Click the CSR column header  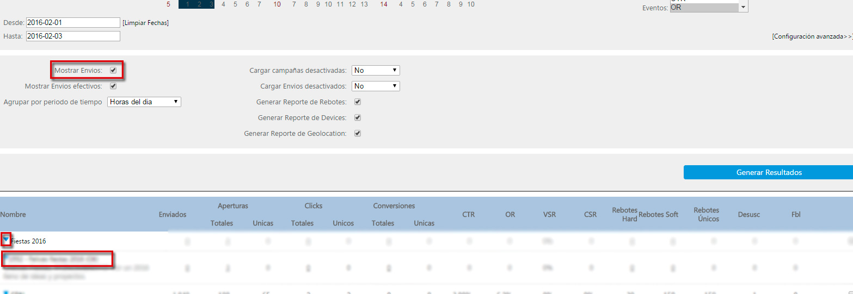[x=590, y=215]
